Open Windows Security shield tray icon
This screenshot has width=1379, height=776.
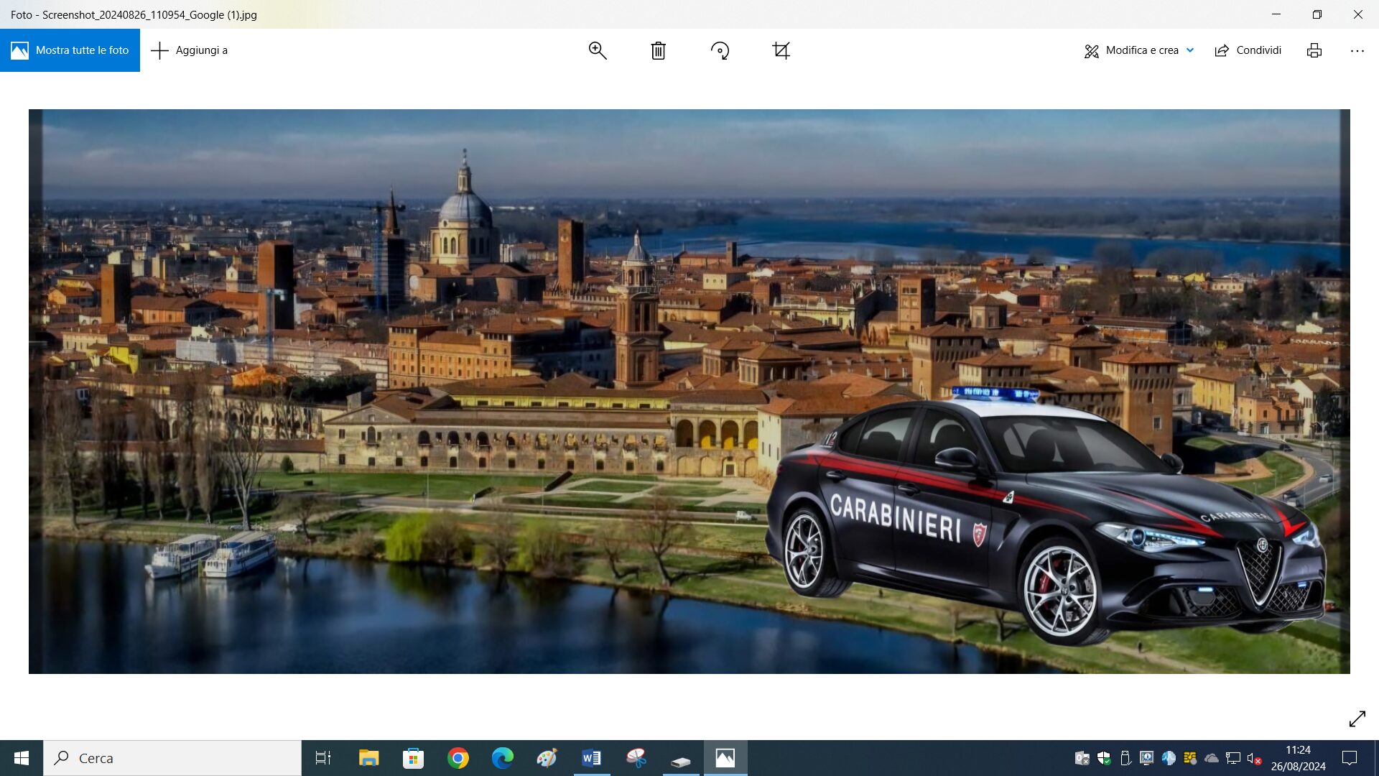point(1104,758)
